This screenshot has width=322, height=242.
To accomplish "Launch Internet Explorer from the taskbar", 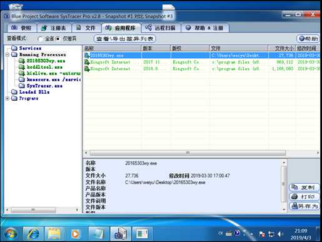I will 33,234.
